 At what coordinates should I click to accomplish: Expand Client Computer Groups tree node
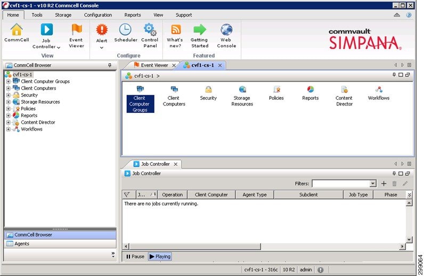[x=8, y=81]
